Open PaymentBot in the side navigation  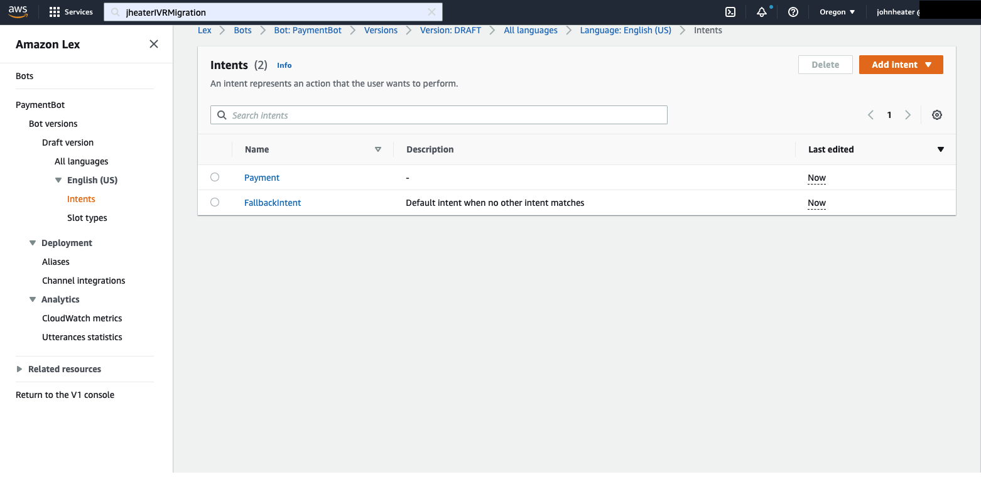pos(40,105)
